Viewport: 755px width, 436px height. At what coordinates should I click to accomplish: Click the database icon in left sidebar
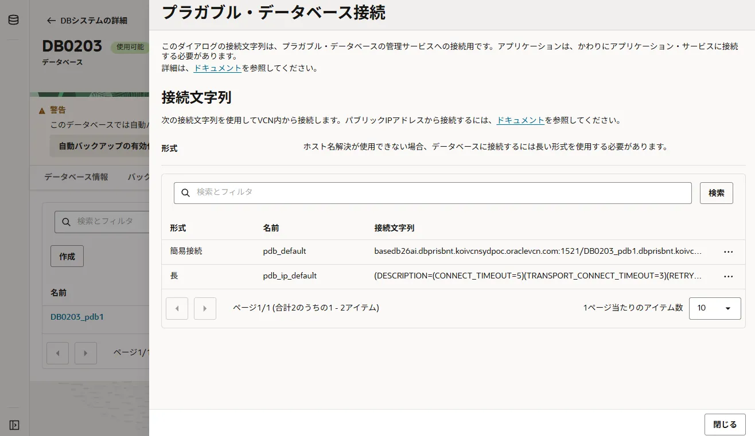13,20
